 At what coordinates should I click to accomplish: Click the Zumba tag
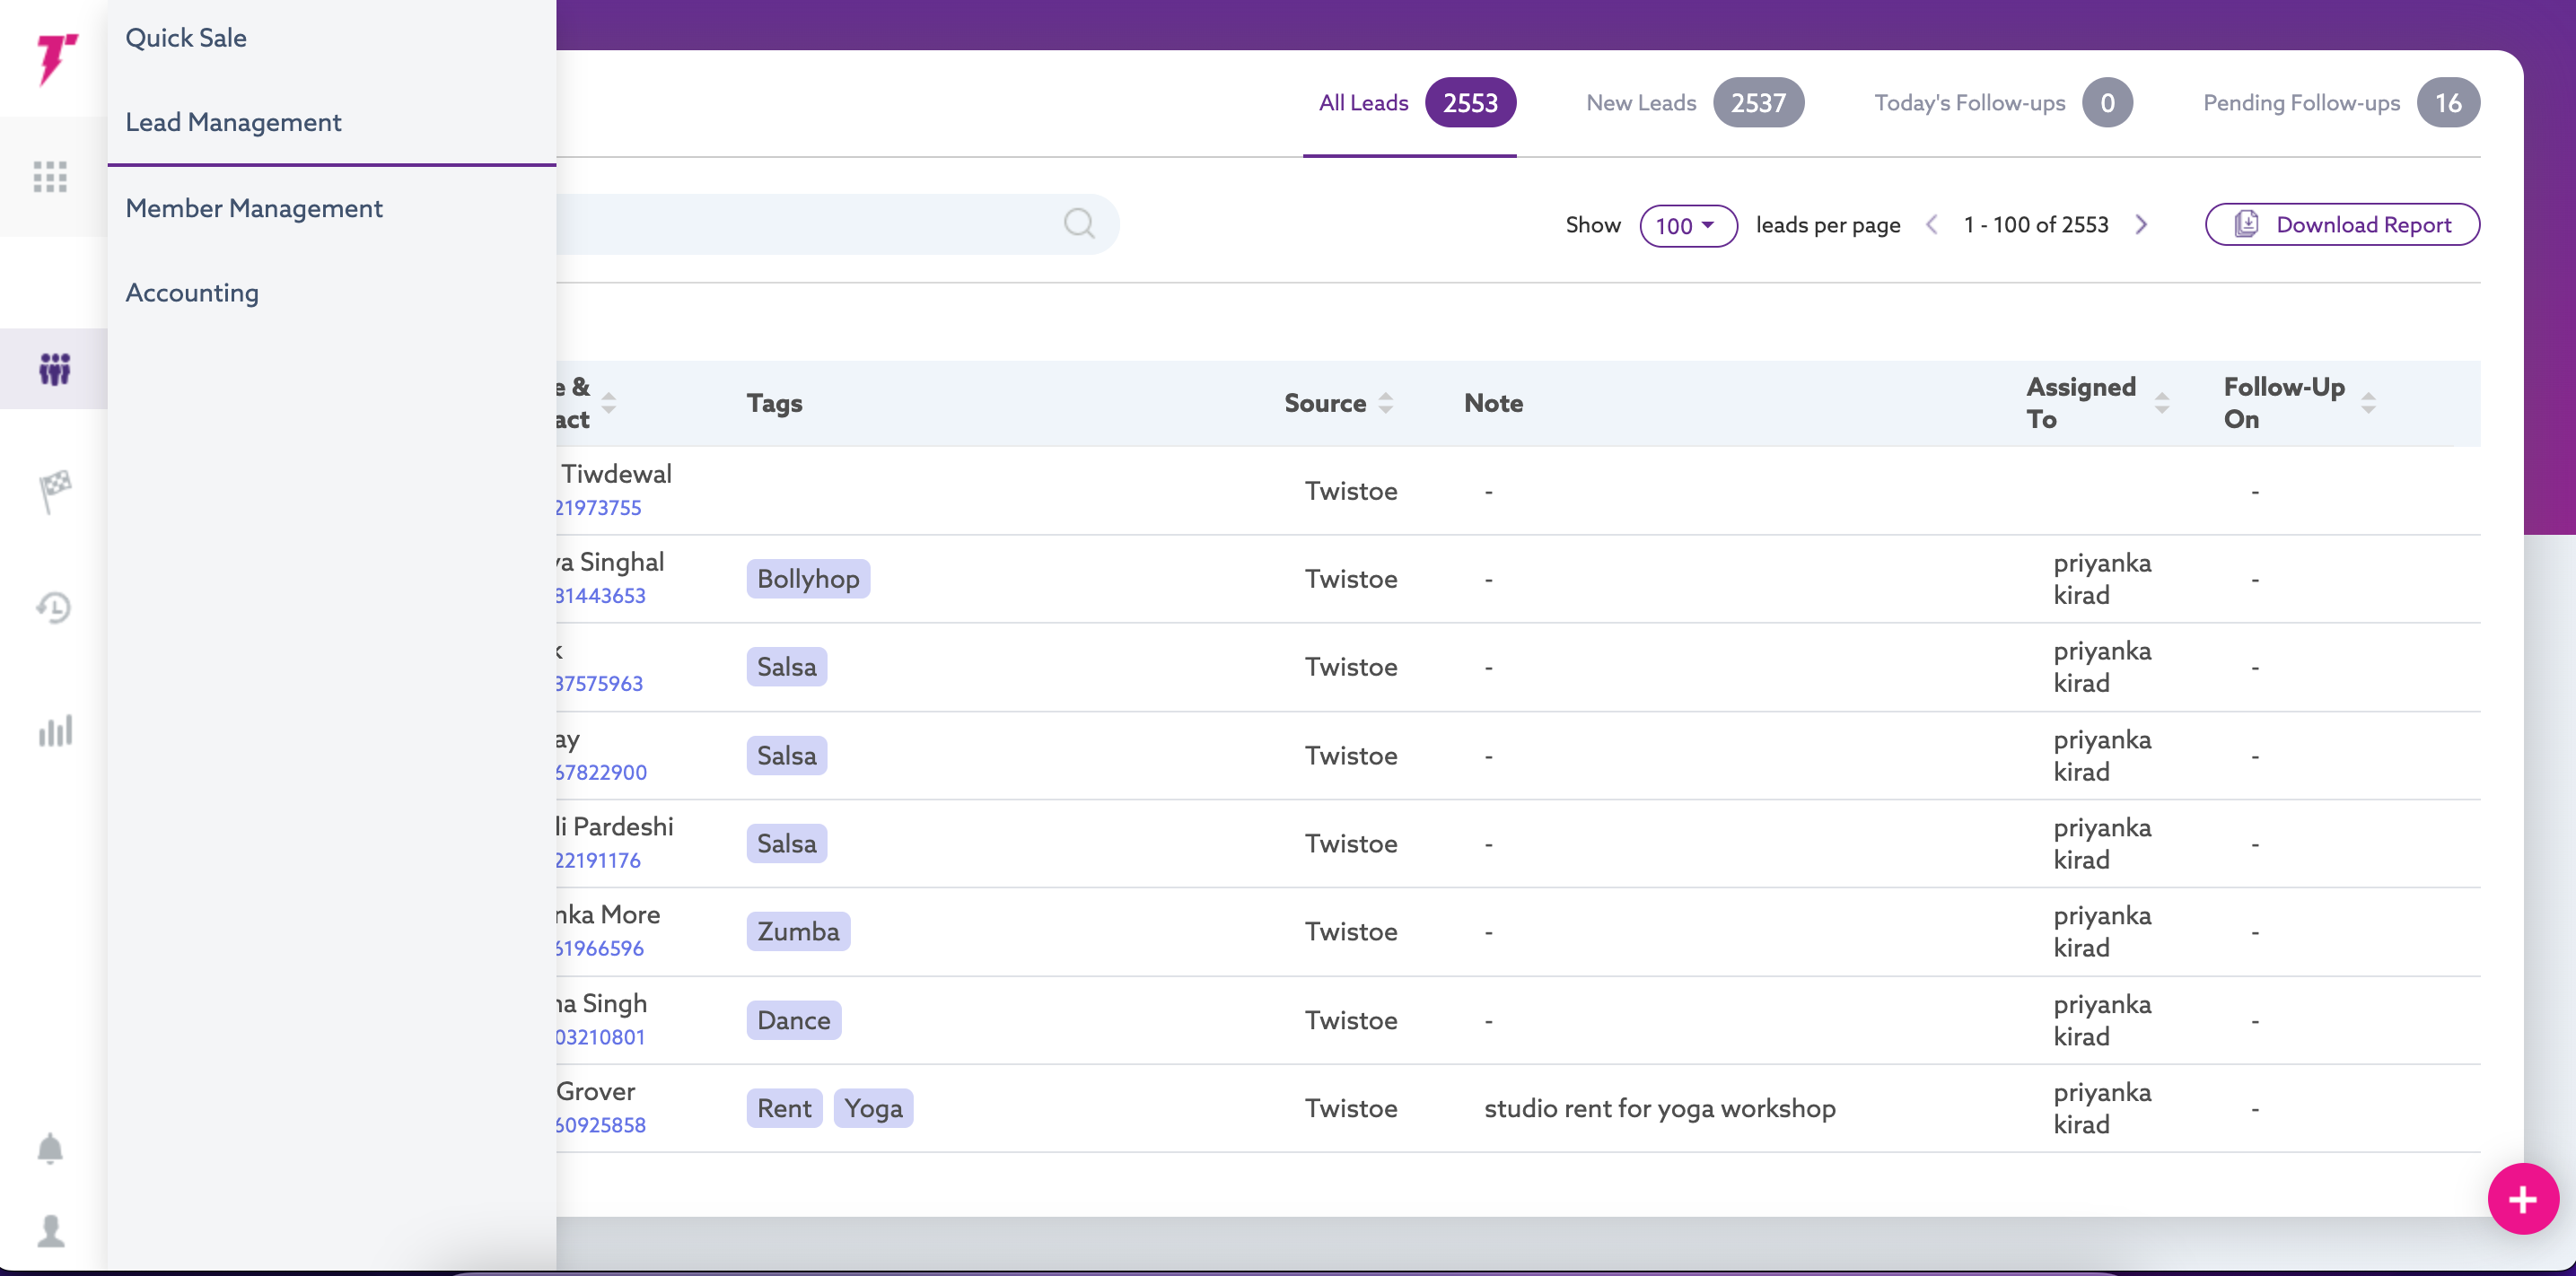click(798, 932)
